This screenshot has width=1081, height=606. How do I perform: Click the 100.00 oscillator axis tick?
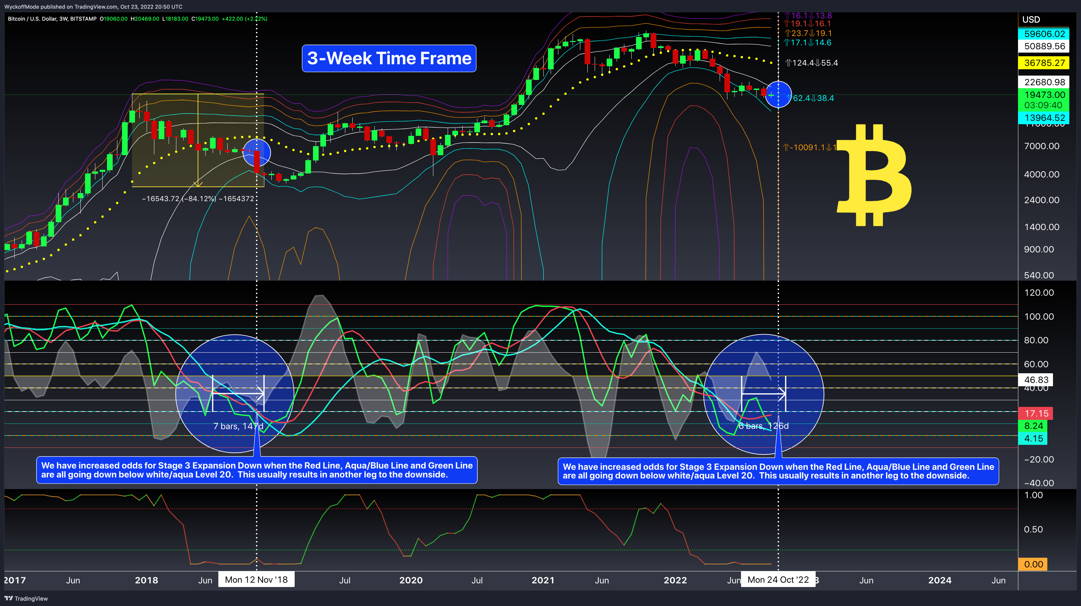click(1039, 317)
